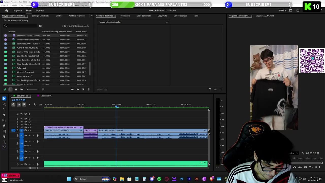Toggle insert sequences as nests button
Viewport: 325px width, 183px height.
coord(13,104)
